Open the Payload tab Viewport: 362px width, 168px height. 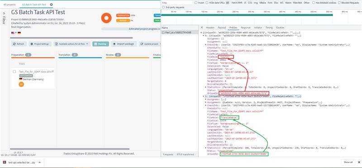pos(222,28)
